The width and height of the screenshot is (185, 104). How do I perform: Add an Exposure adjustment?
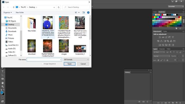click(170, 37)
